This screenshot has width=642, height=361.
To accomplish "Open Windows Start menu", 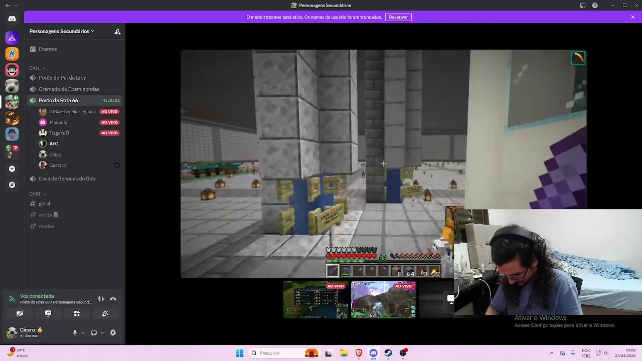I will point(239,353).
